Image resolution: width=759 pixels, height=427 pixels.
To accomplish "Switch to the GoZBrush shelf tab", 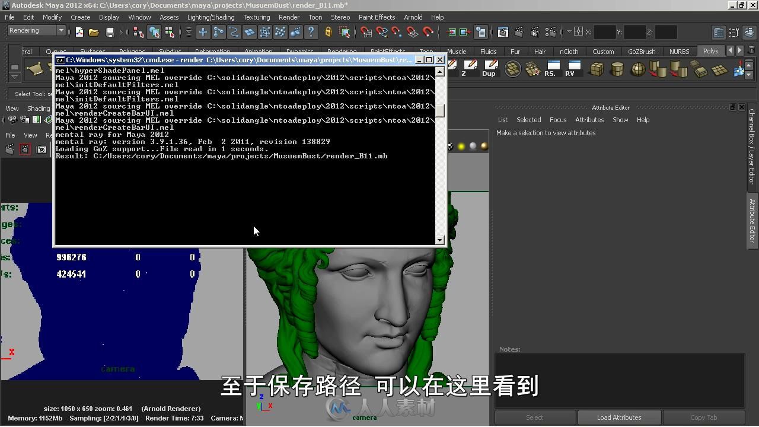I will (642, 52).
